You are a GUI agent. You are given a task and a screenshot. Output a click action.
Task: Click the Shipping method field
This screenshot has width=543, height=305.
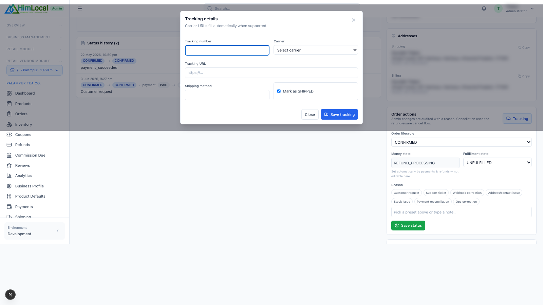click(x=227, y=95)
